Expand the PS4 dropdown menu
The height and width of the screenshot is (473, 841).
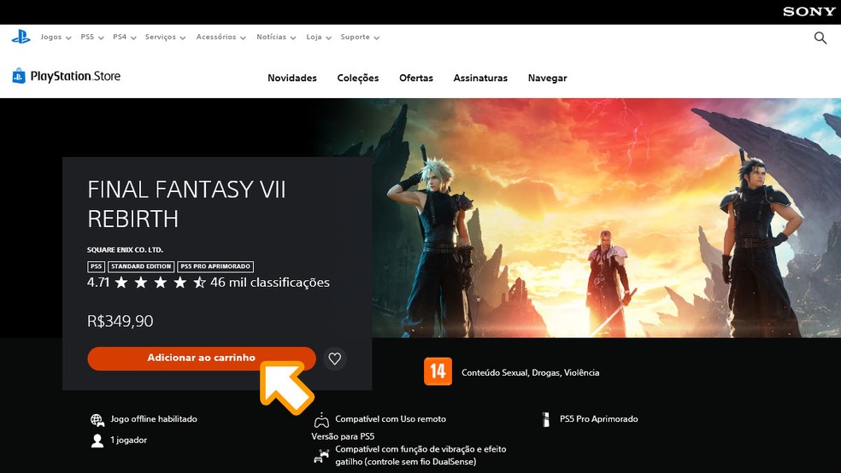125,37
